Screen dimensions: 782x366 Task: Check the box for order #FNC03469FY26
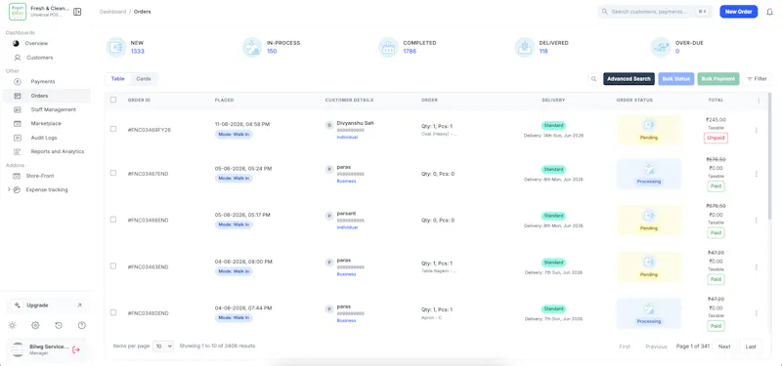(x=113, y=129)
